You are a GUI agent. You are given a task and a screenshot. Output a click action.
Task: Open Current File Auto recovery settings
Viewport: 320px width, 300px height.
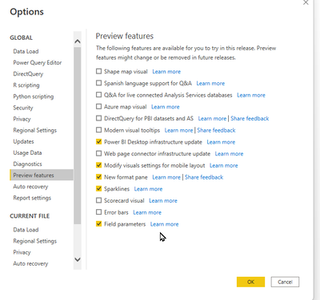[x=30, y=263]
